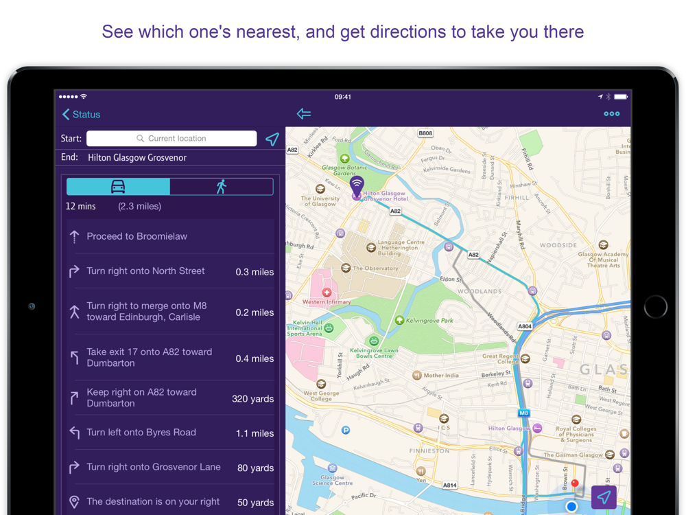
Task: Select Turn left onto Byres Road step
Action: coord(171,433)
